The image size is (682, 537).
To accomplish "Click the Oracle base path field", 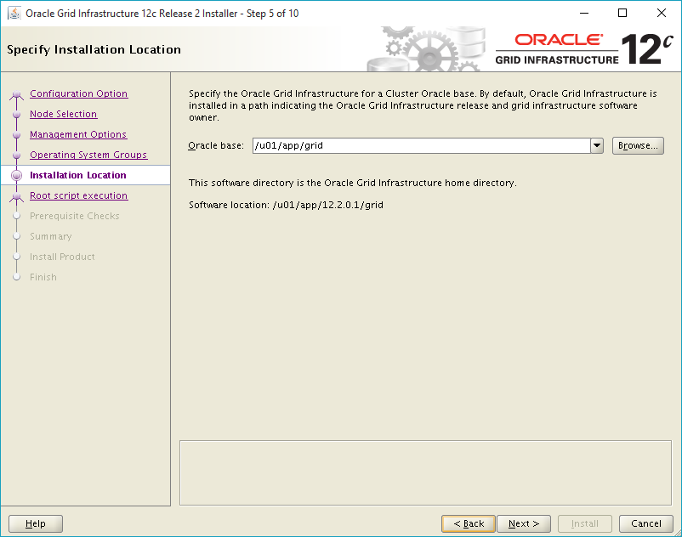I will 422,145.
